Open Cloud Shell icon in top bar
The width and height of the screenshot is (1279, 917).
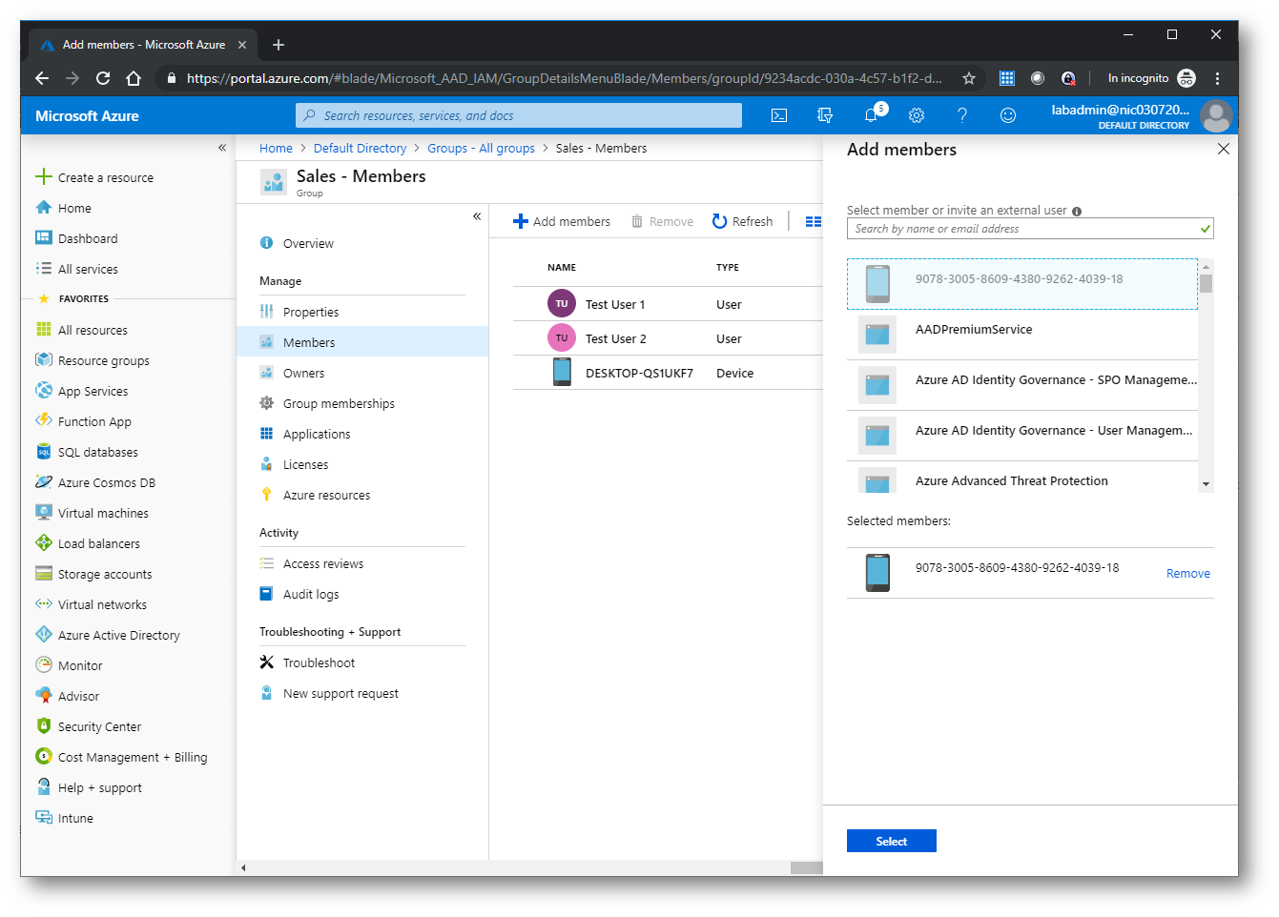(779, 115)
